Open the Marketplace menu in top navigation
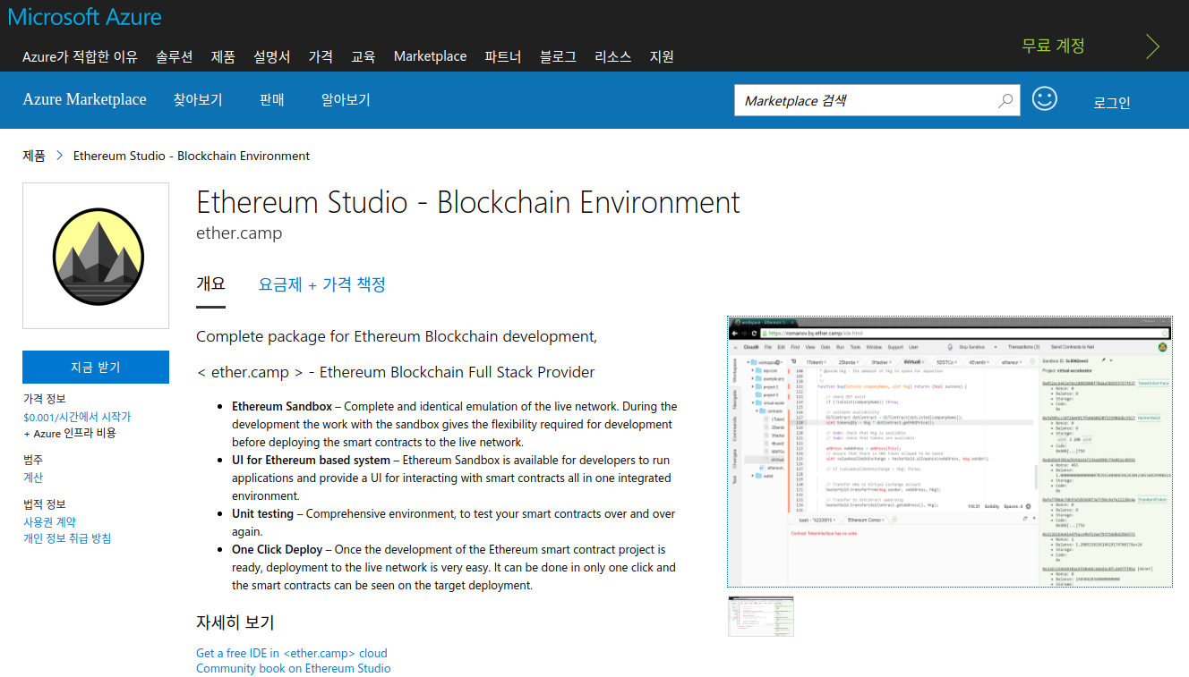The height and width of the screenshot is (677, 1189). 430,56
